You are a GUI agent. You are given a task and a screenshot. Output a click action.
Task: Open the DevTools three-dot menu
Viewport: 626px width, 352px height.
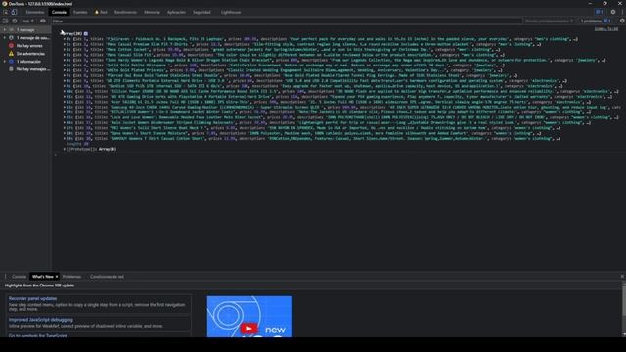622,12
